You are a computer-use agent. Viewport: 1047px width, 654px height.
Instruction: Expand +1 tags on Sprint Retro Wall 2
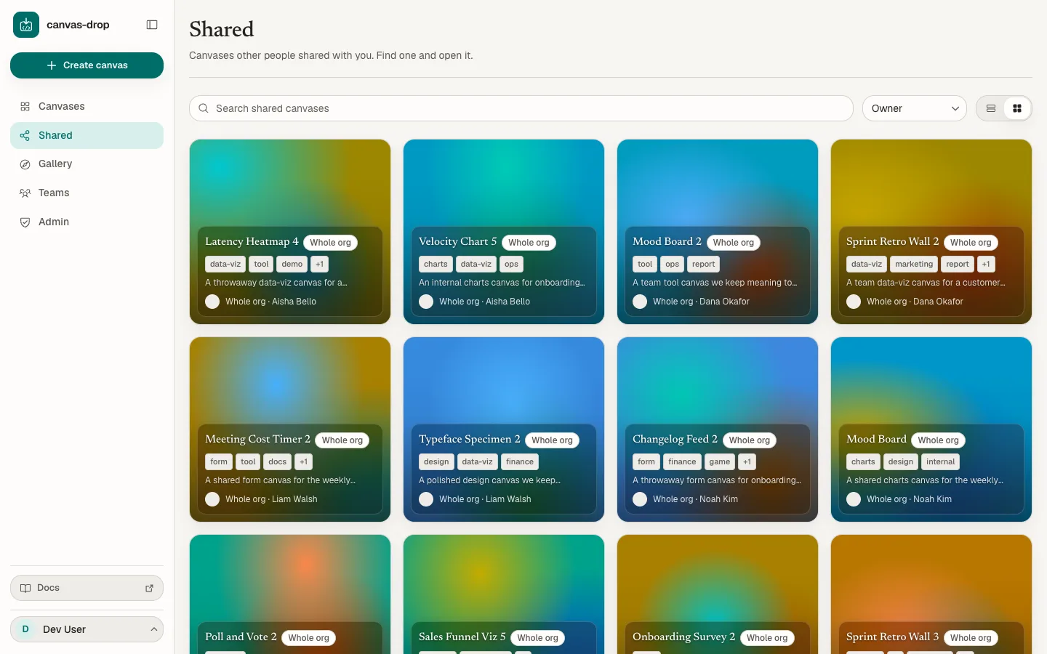pyautogui.click(x=986, y=265)
